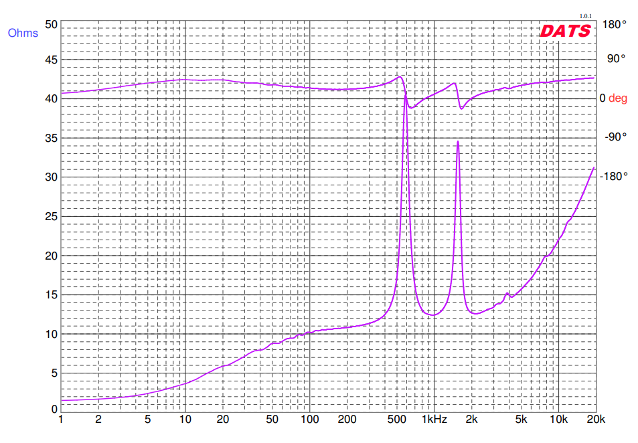This screenshot has height=443, width=638.
Task: Select the 1kHz frequency axis label
Action: tap(434, 420)
